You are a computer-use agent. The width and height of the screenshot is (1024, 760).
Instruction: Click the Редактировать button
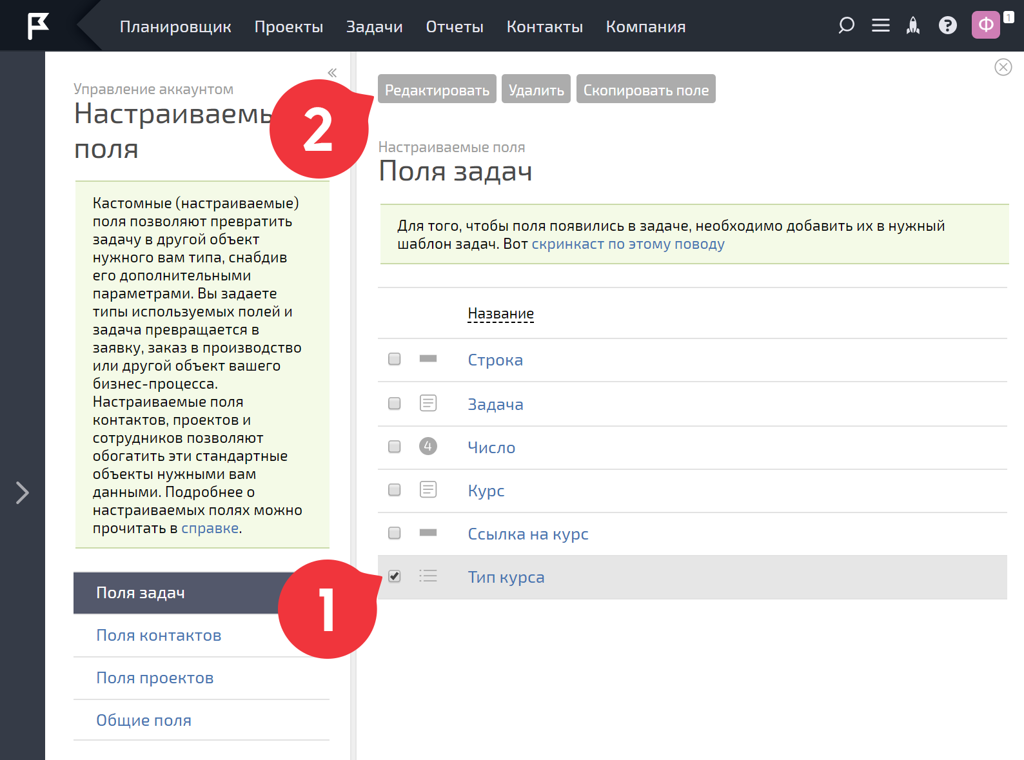click(x=437, y=89)
